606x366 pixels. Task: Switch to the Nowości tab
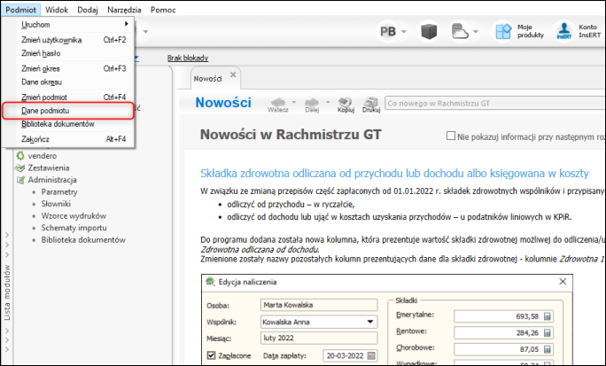[208, 79]
